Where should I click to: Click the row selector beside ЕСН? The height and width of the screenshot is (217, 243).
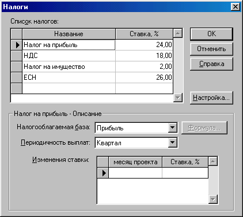click(x=17, y=77)
